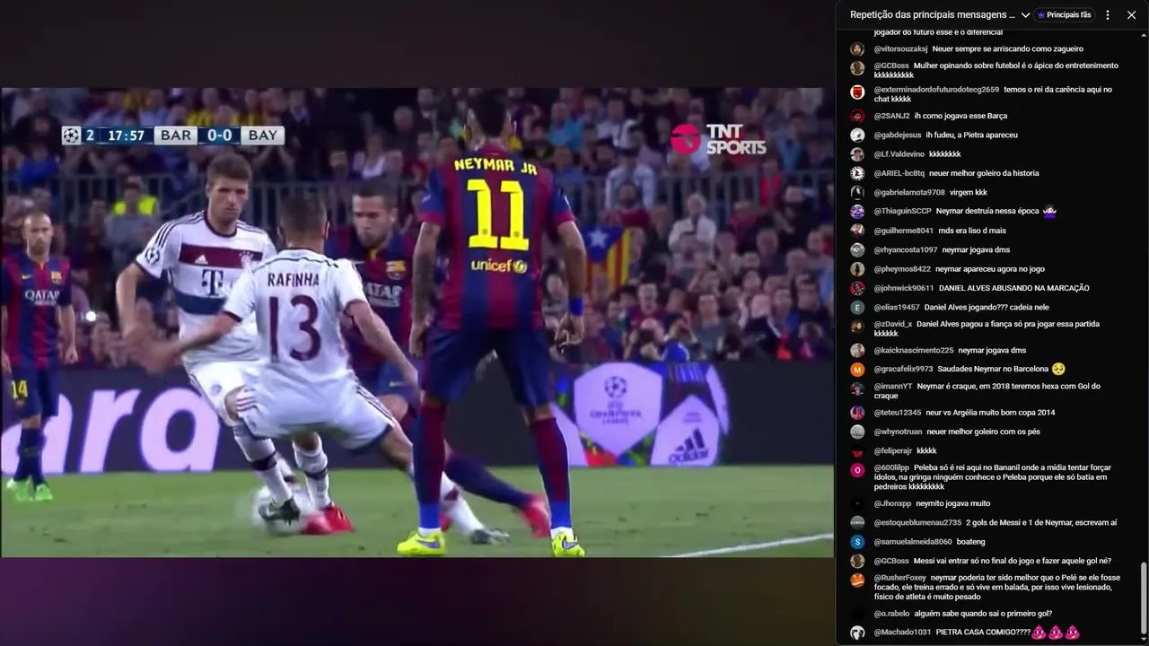Click message 'neuer melhor goleiro com os pés'
This screenshot has width=1149, height=646.
point(984,432)
